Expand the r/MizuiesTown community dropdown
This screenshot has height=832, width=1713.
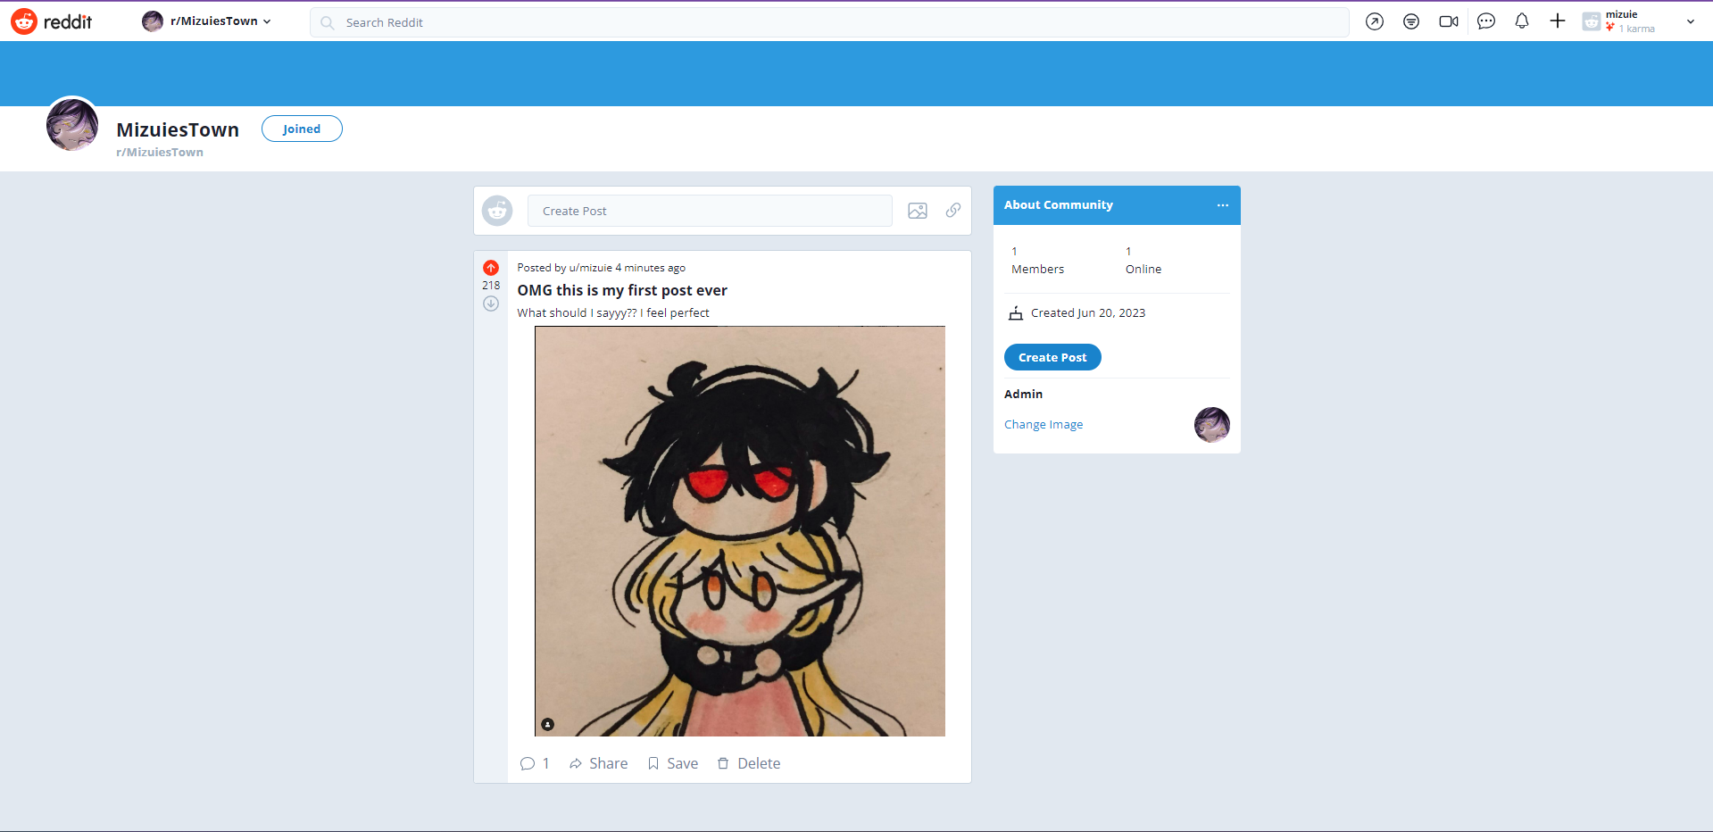point(207,21)
